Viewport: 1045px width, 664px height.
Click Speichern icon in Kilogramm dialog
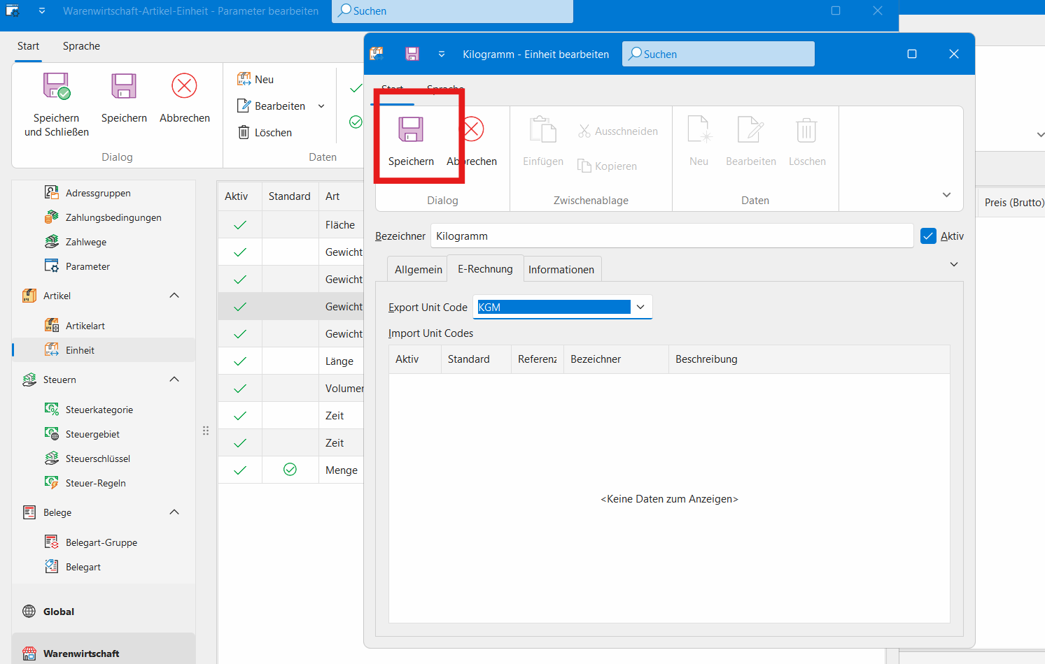click(x=411, y=130)
